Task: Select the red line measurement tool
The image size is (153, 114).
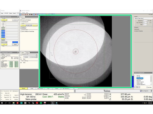Action: pyautogui.click(x=24, y=15)
